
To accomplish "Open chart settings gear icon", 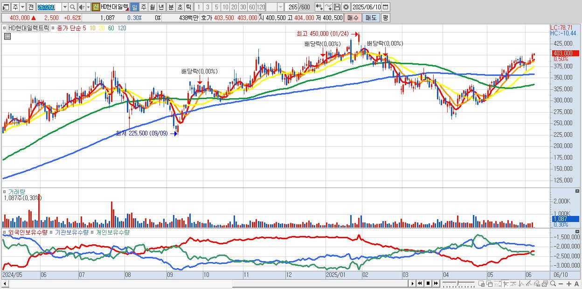I will [x=346, y=7].
